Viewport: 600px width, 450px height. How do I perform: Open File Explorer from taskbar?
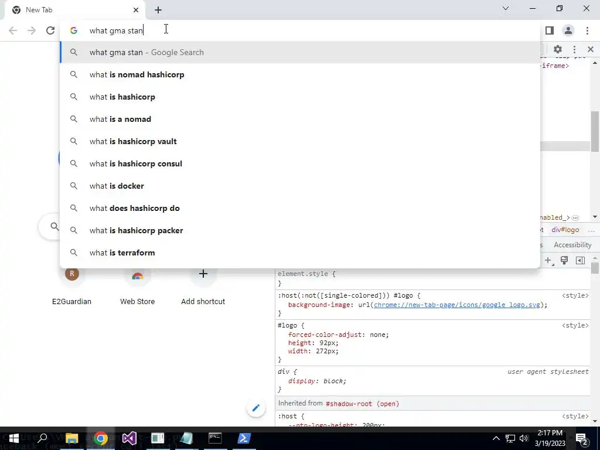click(x=71, y=438)
